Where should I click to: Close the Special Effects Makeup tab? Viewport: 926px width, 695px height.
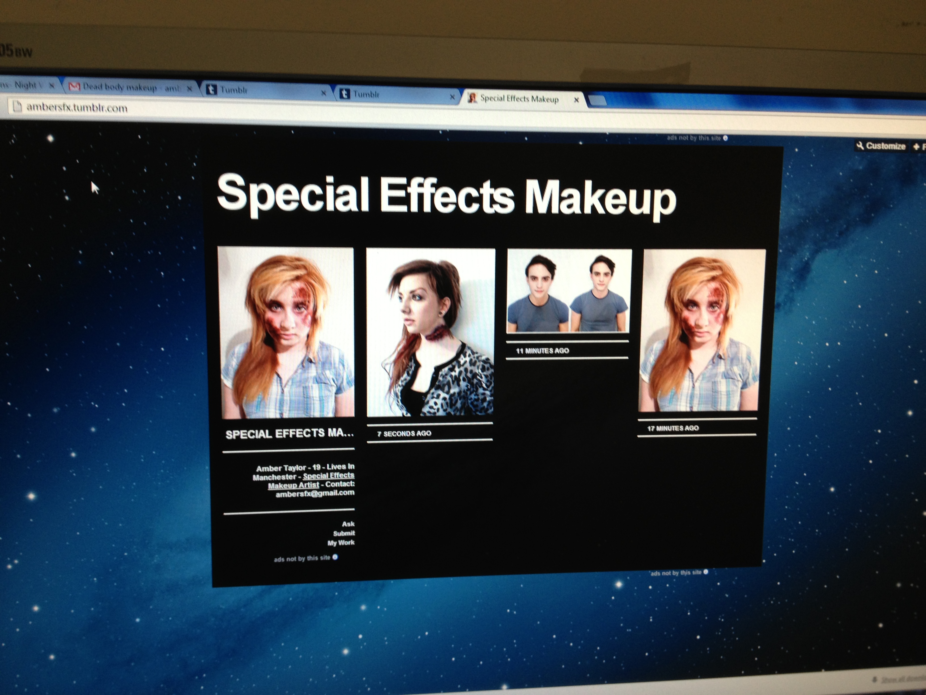point(576,100)
